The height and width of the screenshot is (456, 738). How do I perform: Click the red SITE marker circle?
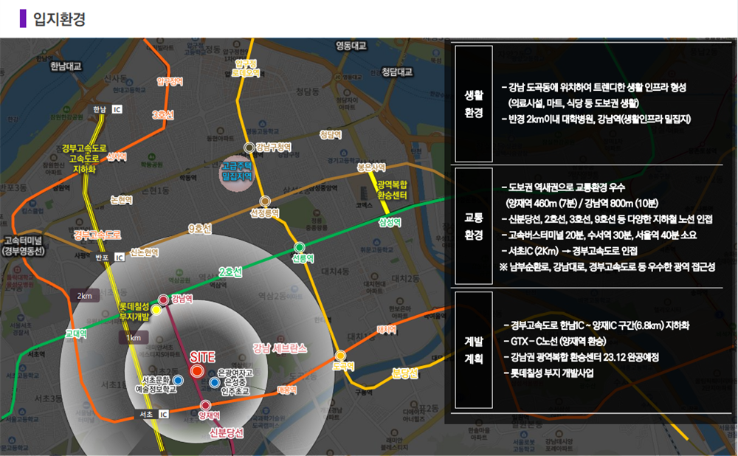198,371
